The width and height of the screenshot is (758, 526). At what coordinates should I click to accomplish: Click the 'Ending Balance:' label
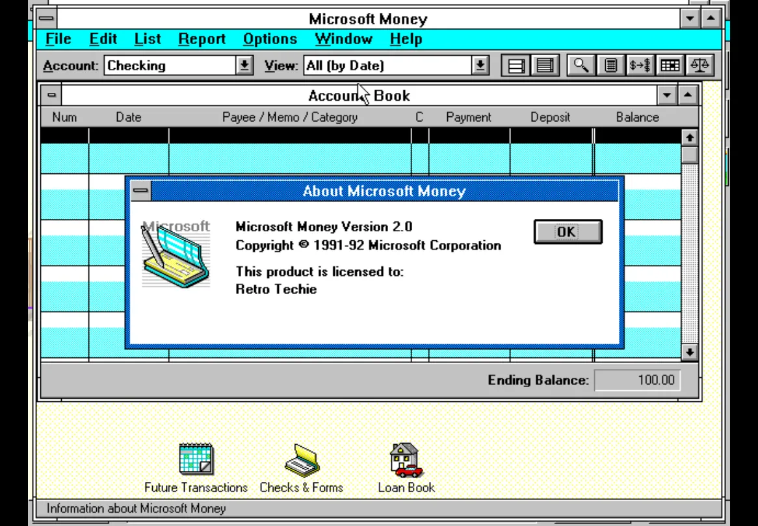point(538,380)
